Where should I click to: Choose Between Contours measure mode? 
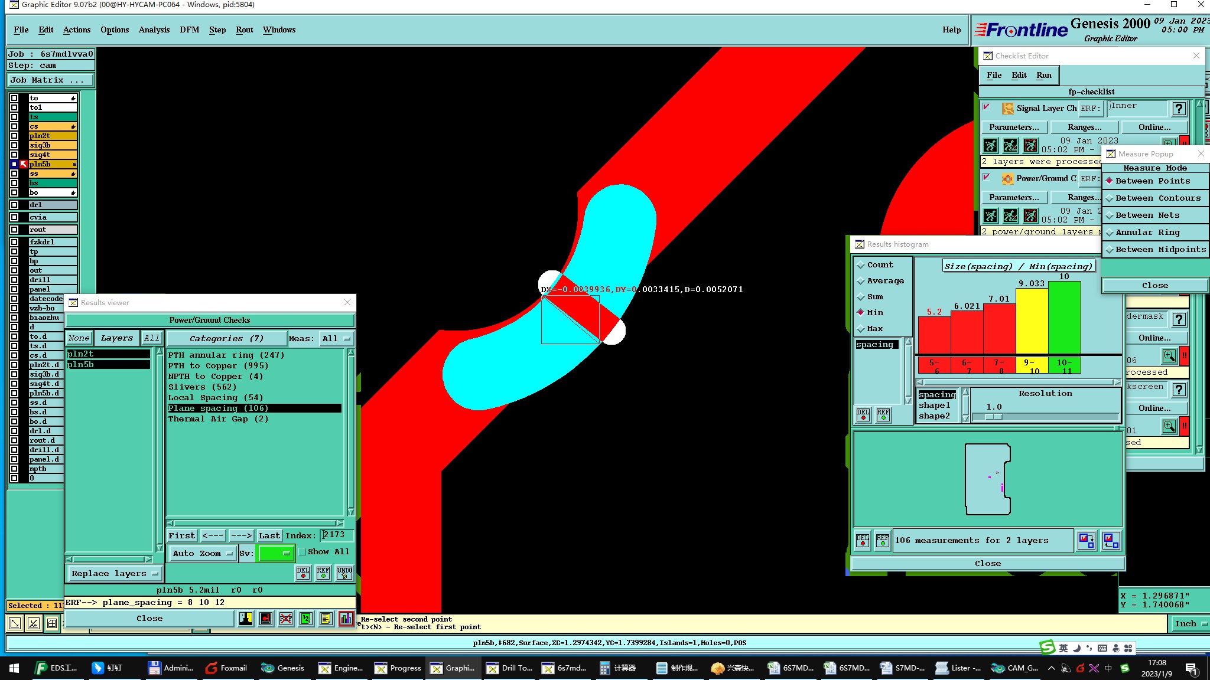point(1157,198)
